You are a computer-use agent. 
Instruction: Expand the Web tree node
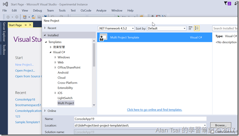point(55,63)
